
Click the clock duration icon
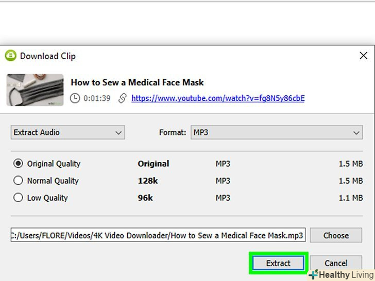(75, 98)
